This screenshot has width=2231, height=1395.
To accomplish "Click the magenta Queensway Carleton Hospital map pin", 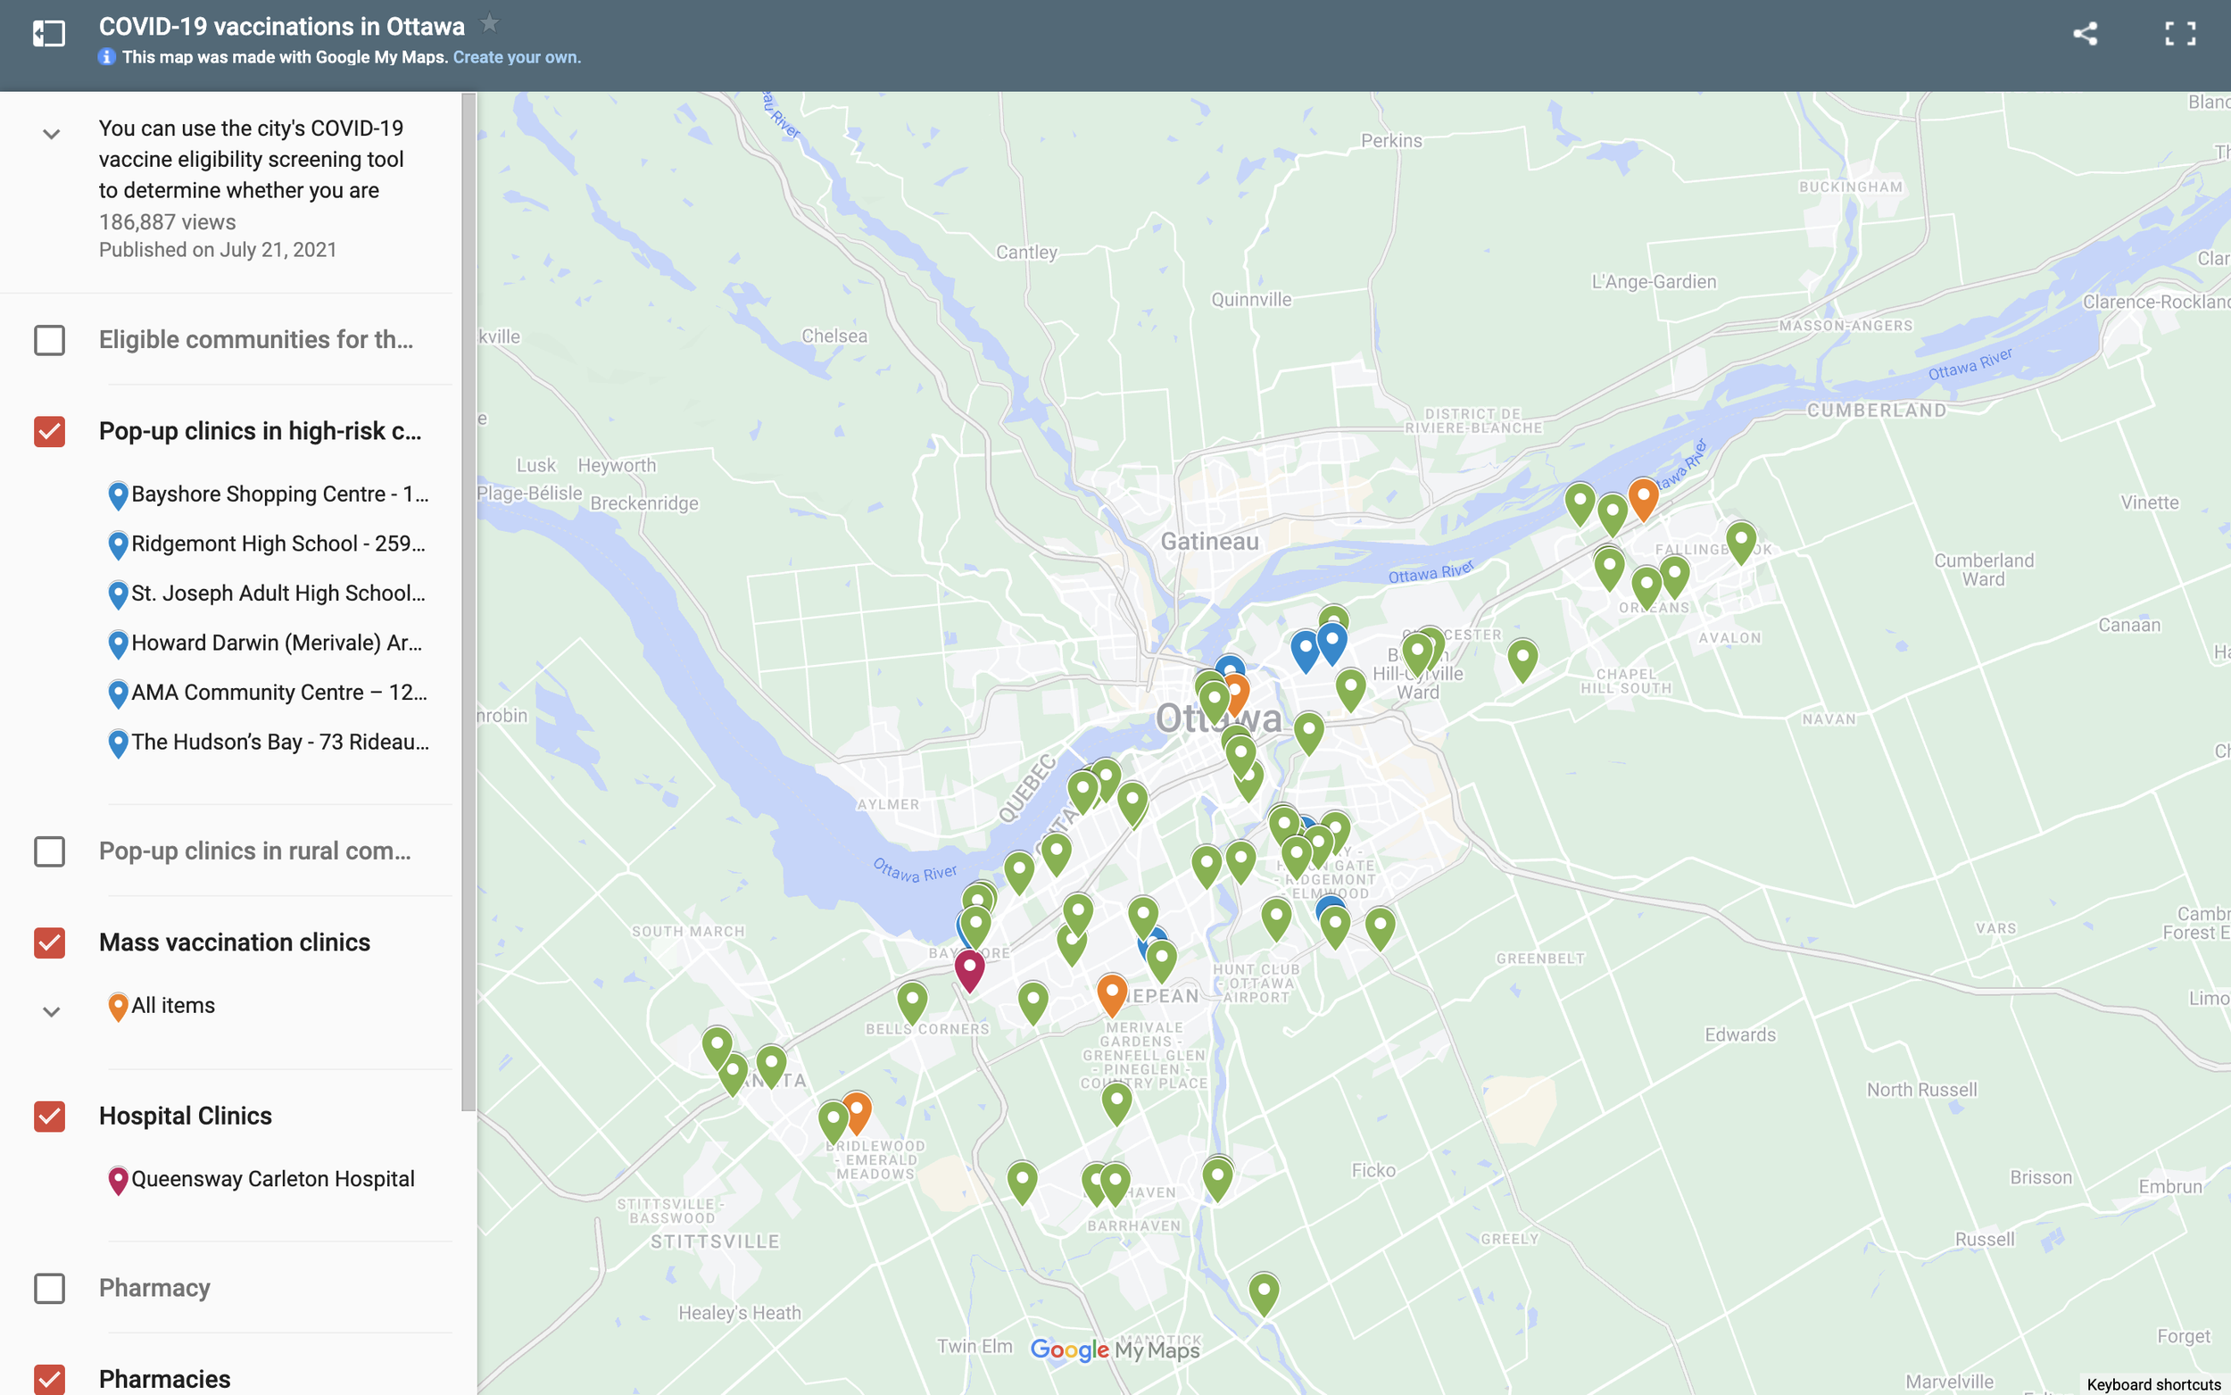I will [x=968, y=967].
